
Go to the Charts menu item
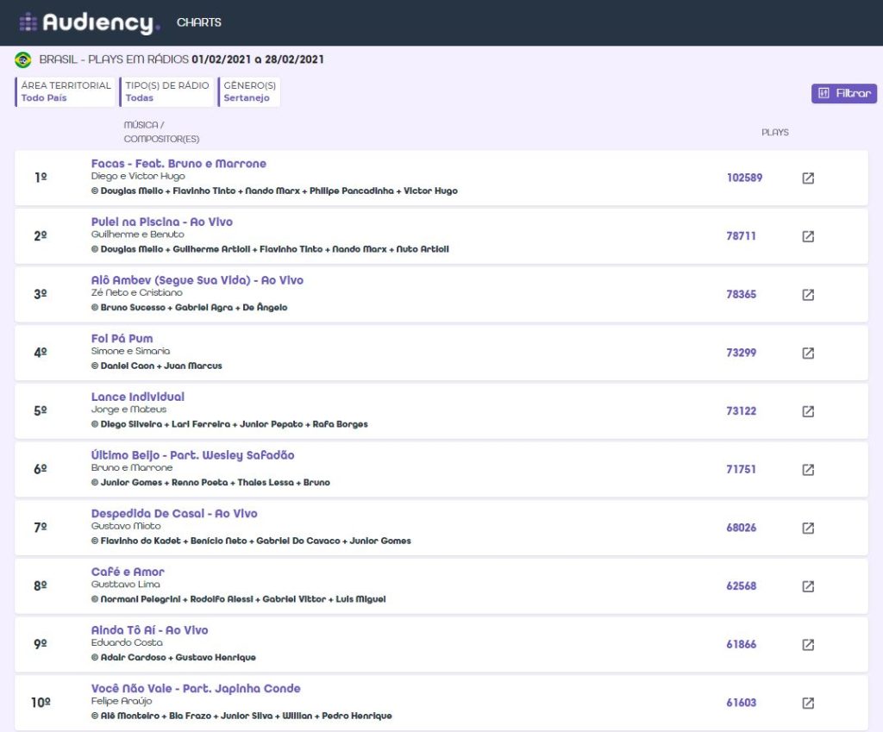199,22
